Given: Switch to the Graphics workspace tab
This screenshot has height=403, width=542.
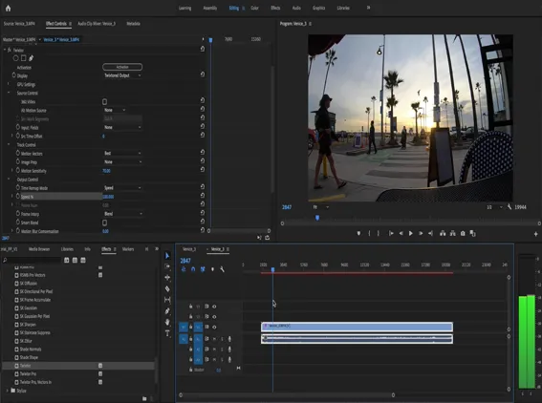Looking at the screenshot, I should coord(318,8).
